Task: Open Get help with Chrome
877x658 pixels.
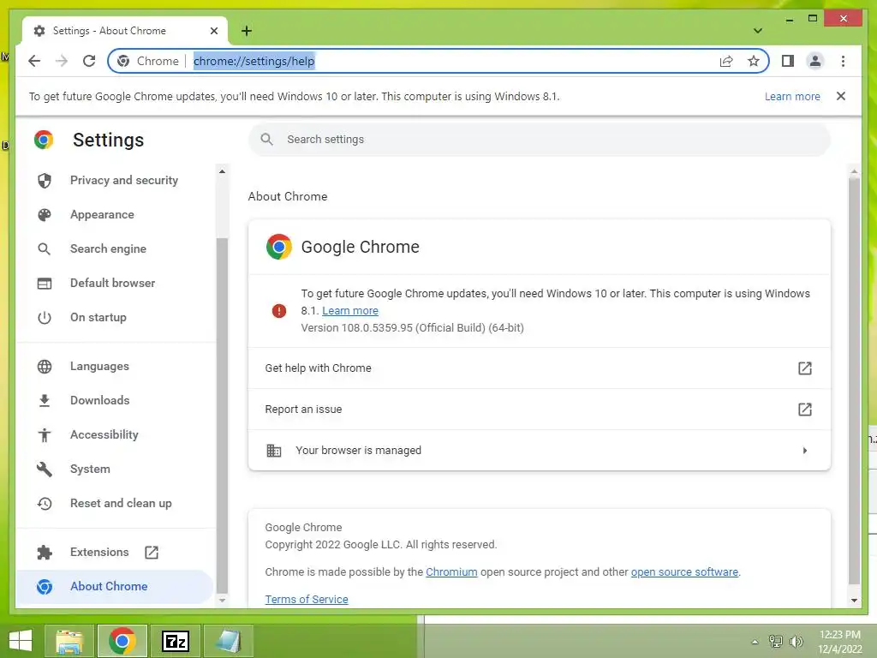Action: click(x=540, y=368)
